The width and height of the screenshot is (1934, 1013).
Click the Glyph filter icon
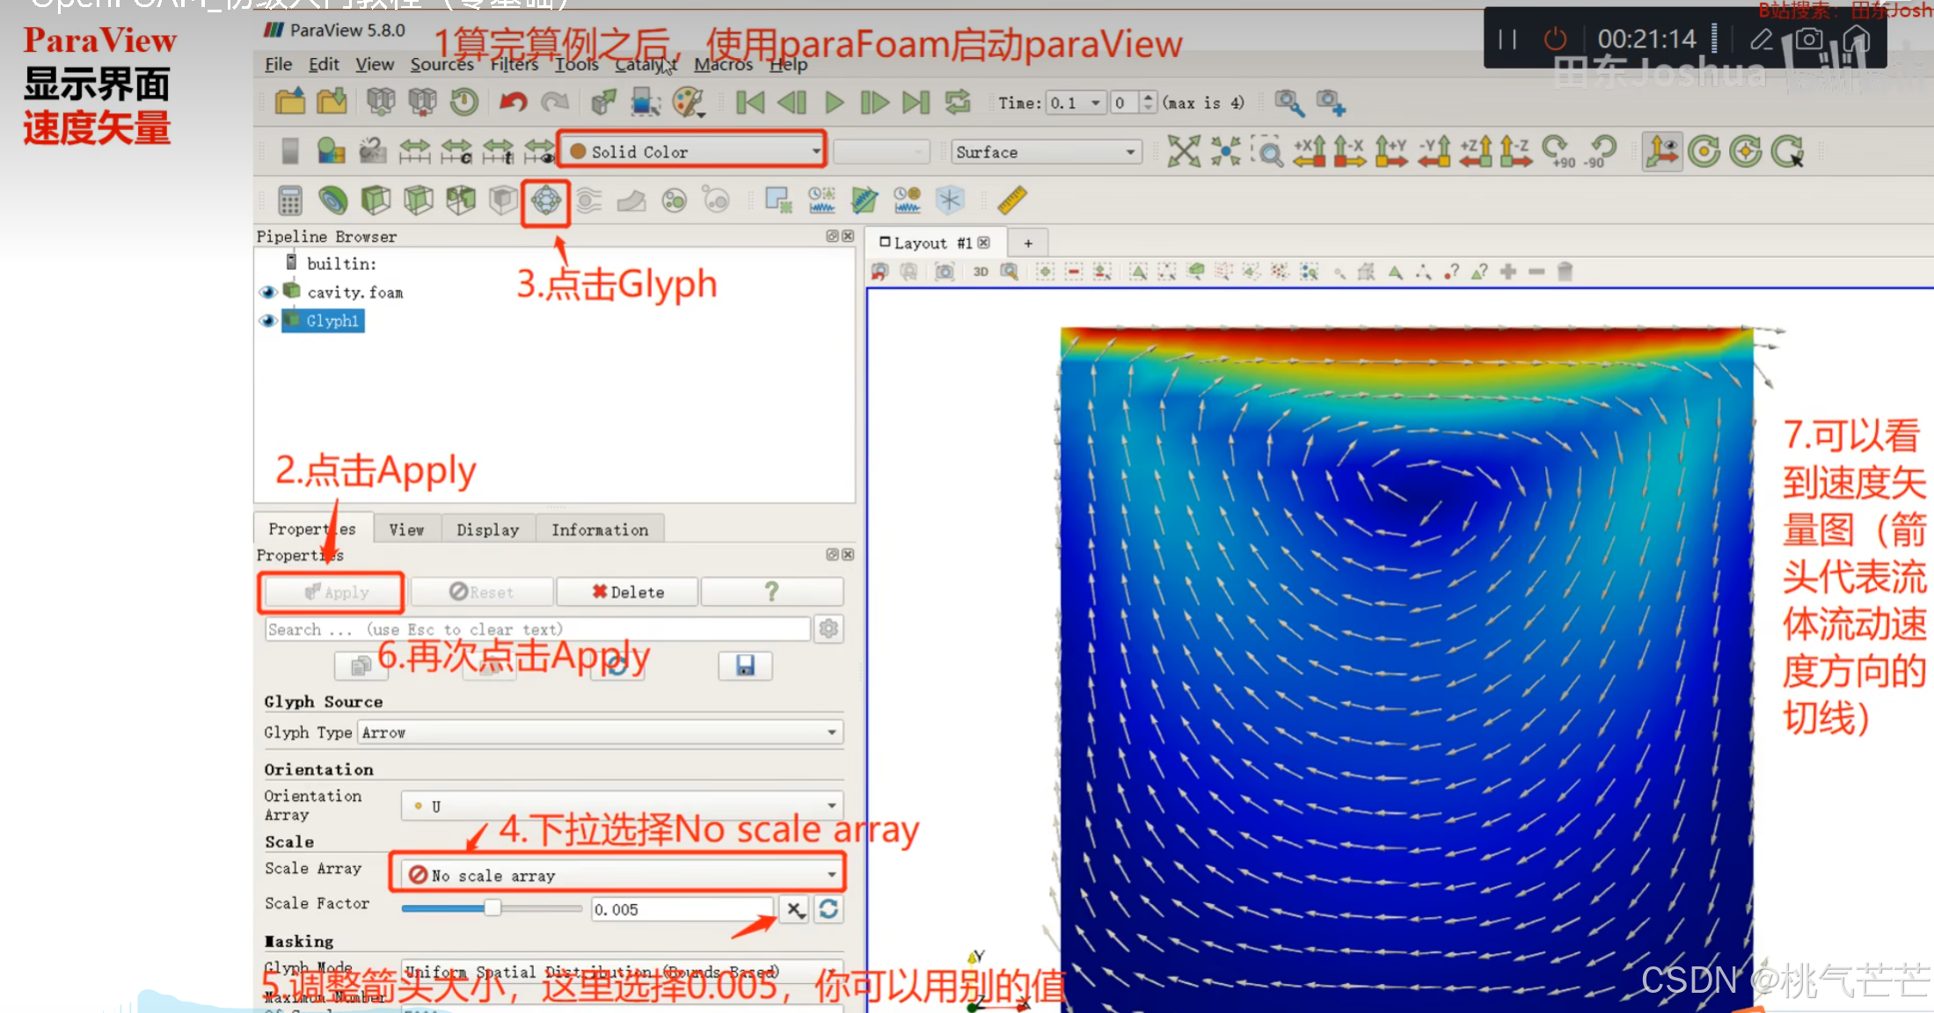[545, 201]
